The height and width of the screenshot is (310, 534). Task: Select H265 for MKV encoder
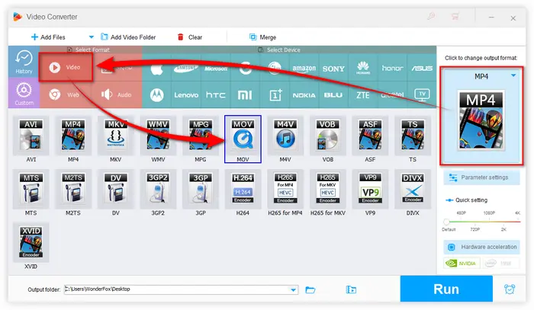point(327,189)
